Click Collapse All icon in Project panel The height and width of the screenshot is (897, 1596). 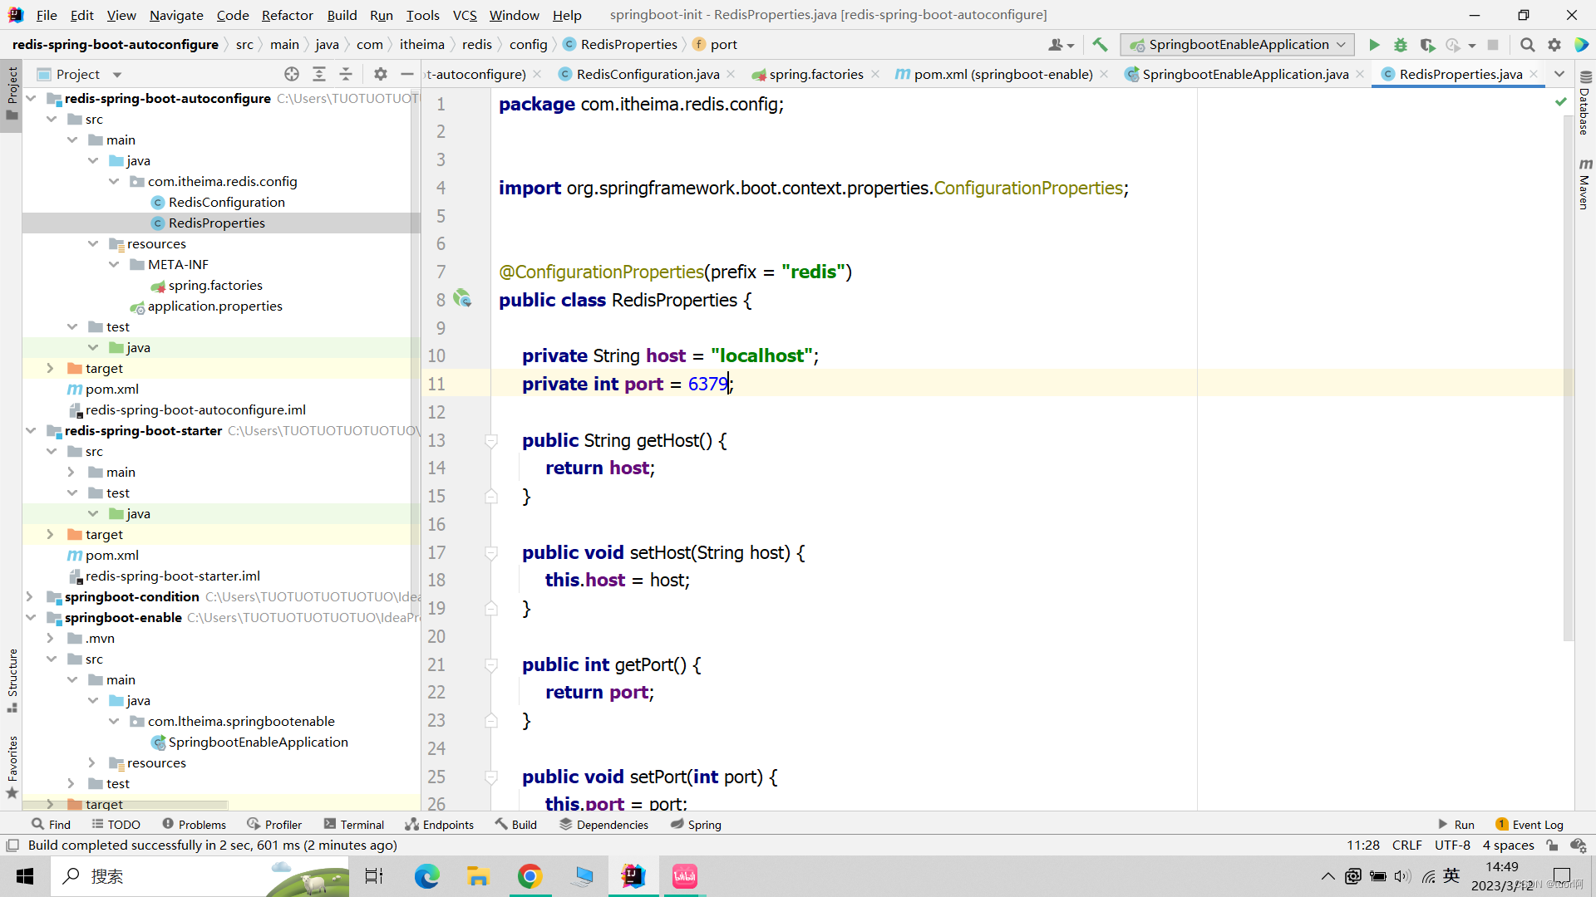346,74
